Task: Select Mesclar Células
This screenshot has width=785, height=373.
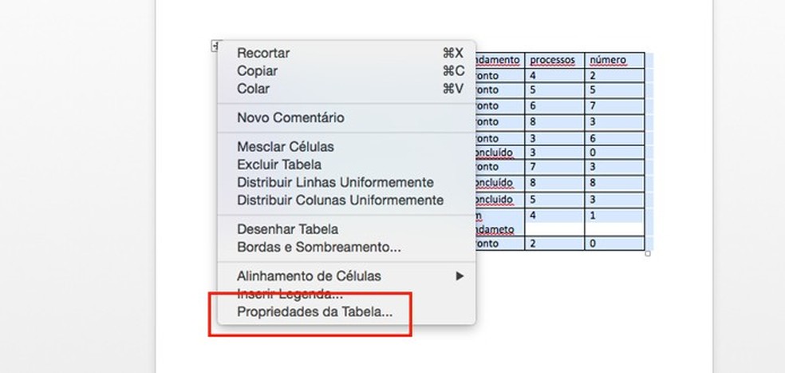Action: tap(285, 147)
